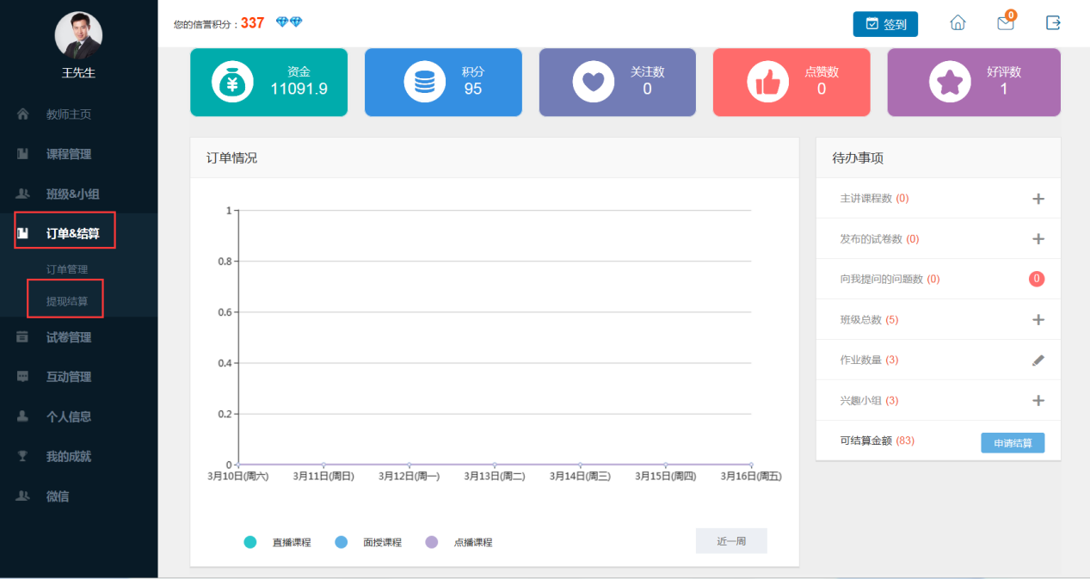Click the heart icon on 关注数 card
Screen dimensions: 1090x579
click(x=594, y=82)
